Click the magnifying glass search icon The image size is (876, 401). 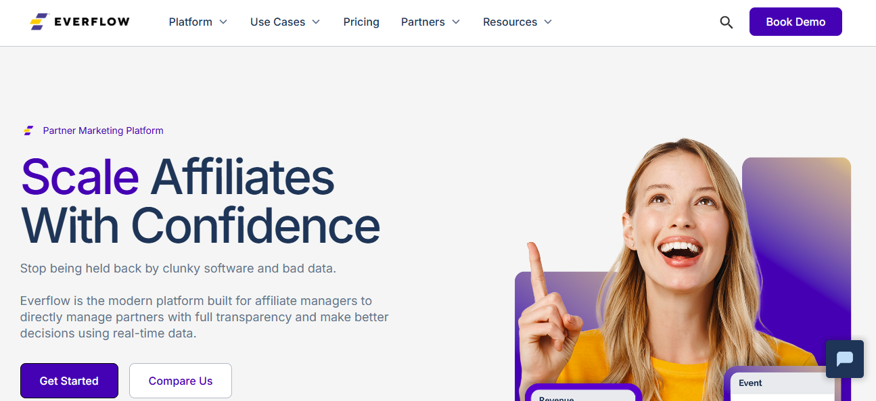[x=726, y=22]
